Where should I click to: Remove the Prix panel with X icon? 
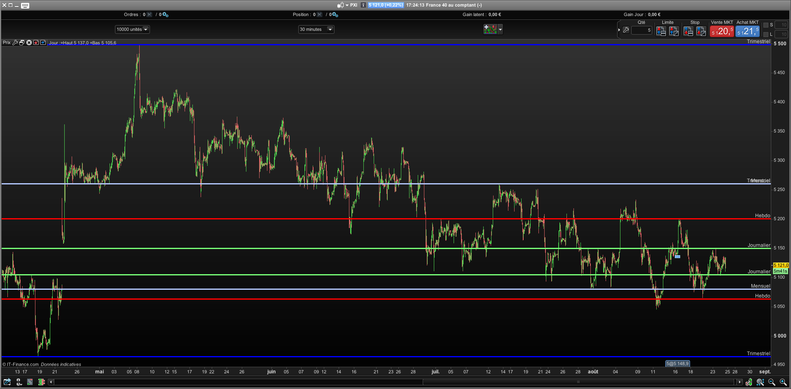click(29, 42)
